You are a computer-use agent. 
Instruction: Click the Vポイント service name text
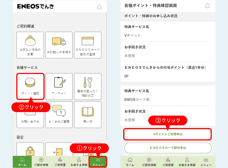(132, 35)
